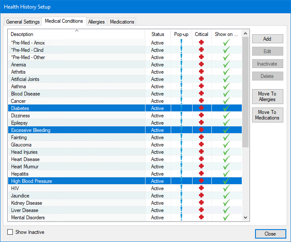Click the Move To Medications button
The width and height of the screenshot is (291, 242).
pyautogui.click(x=267, y=115)
